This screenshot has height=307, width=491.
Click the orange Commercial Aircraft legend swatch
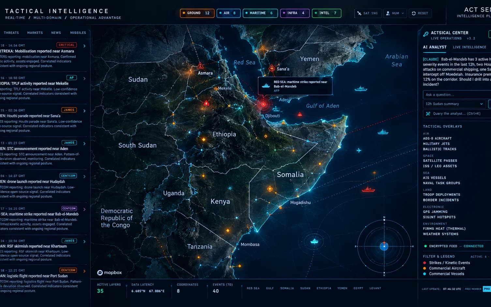pos(424,268)
